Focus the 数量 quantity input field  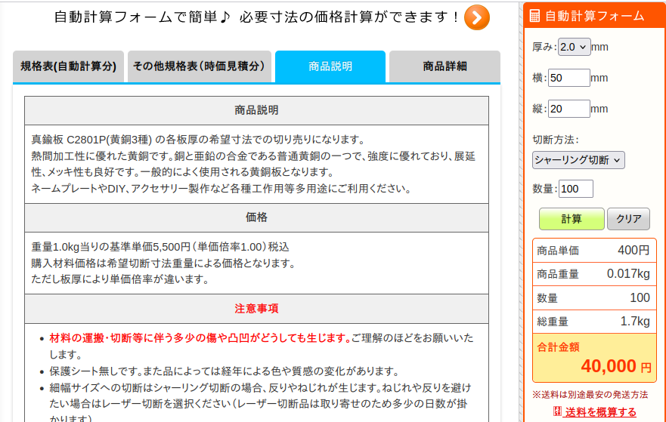tap(575, 189)
